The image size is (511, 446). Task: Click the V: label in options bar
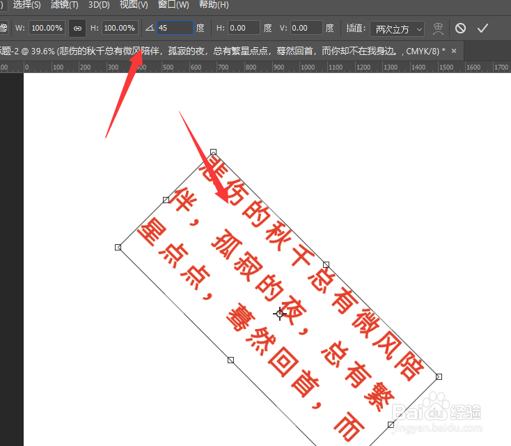[x=283, y=28]
